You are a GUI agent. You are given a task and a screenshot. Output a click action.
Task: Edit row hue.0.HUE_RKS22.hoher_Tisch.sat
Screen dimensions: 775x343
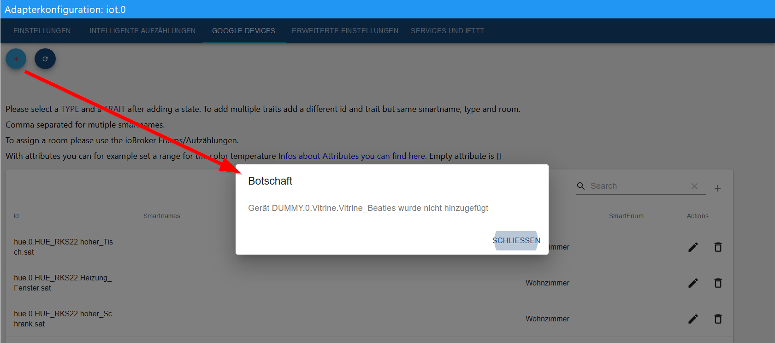coord(693,247)
